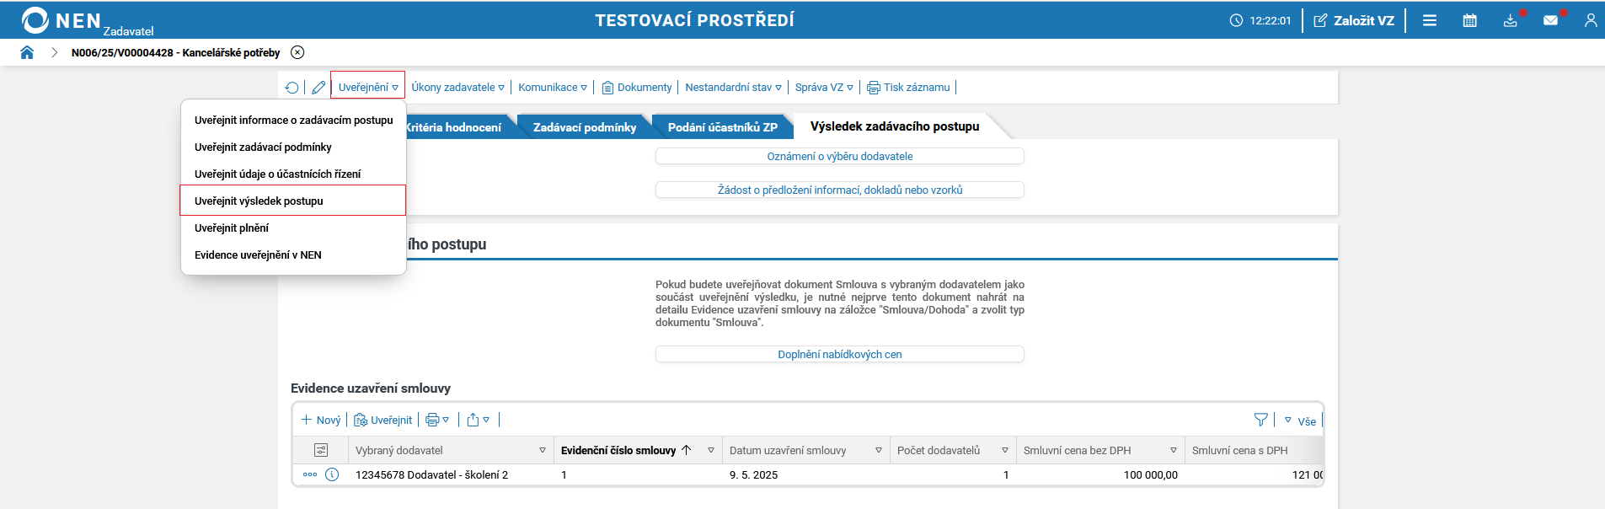1605x509 pixels.
Task: Click Doplnění nabídkových cen button
Action: click(x=840, y=355)
